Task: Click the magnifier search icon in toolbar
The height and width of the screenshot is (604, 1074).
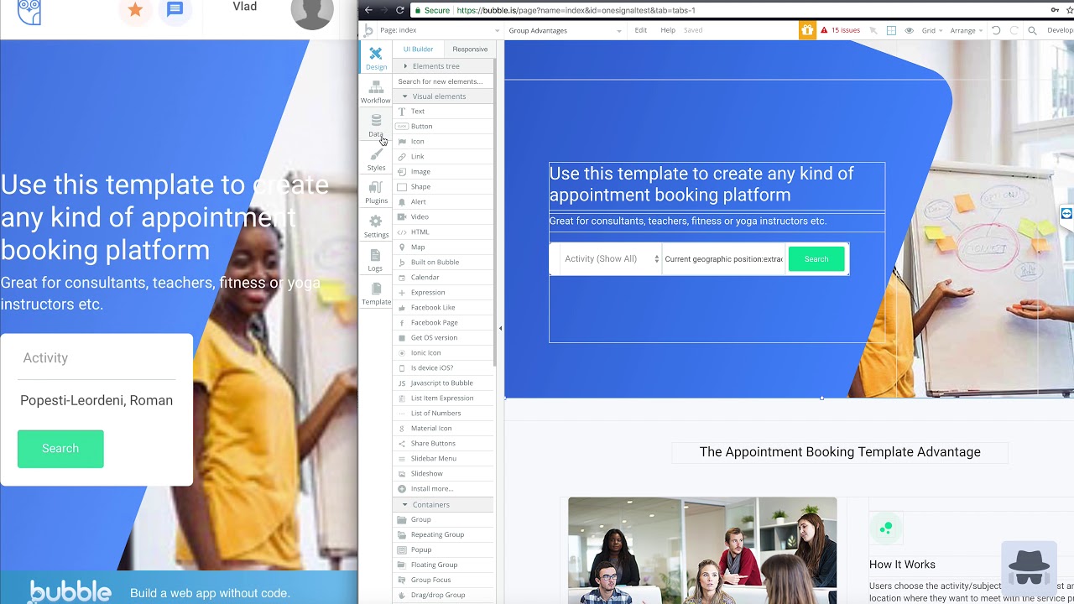Action: pyautogui.click(x=1032, y=30)
